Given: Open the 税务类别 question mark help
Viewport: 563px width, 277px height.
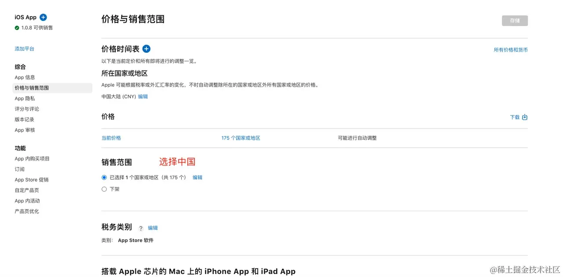Looking at the screenshot, I should [141, 228].
